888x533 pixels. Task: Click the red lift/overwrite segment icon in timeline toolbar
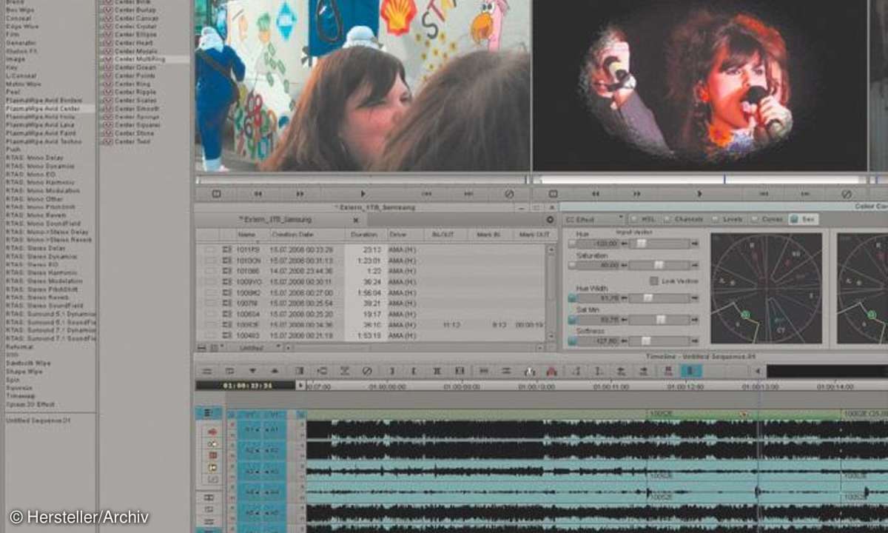[551, 371]
